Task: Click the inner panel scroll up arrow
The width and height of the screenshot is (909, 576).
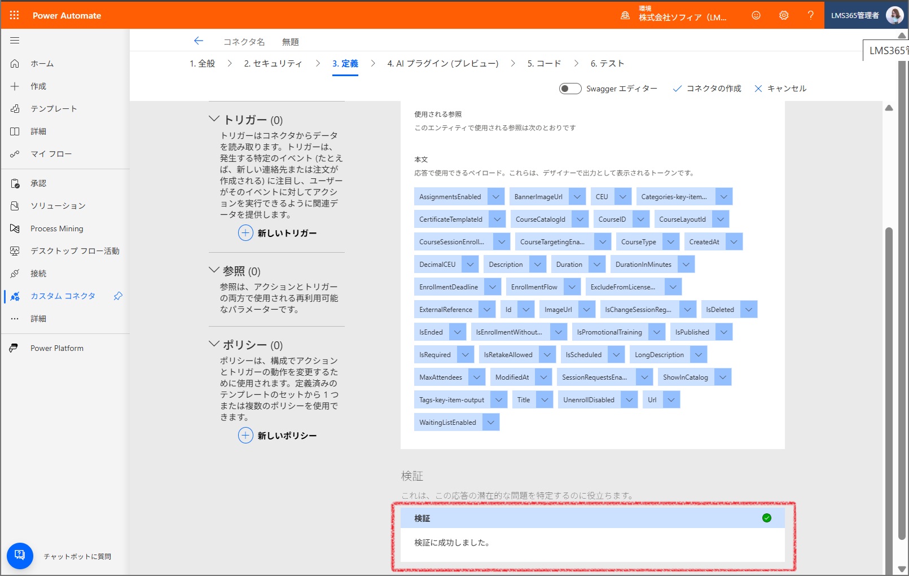Action: [889, 108]
